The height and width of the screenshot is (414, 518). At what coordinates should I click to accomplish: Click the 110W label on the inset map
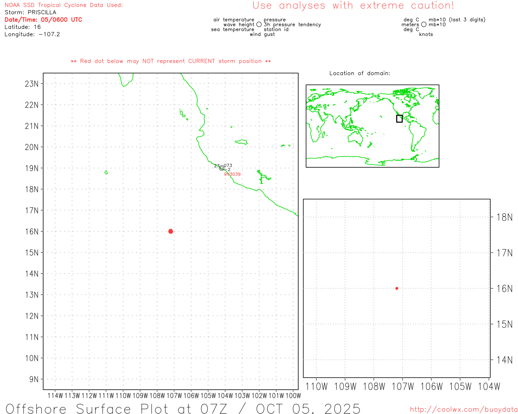coord(316,387)
